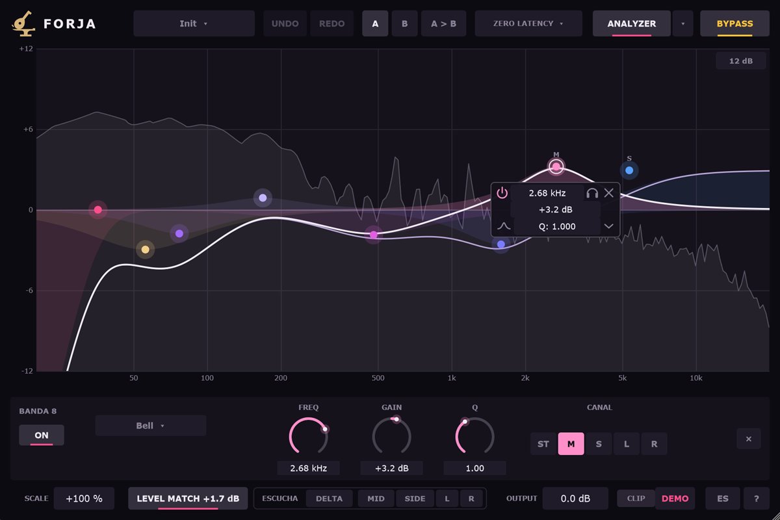Click Output 0.0 dB value field
The width and height of the screenshot is (780, 520).
[575, 499]
